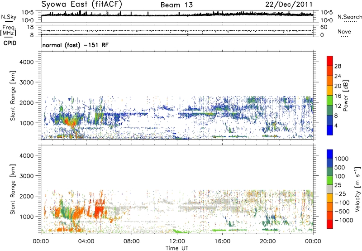Click the blue top of the velocity colorbar
The width and height of the screenshot is (362, 251).
[330, 154]
